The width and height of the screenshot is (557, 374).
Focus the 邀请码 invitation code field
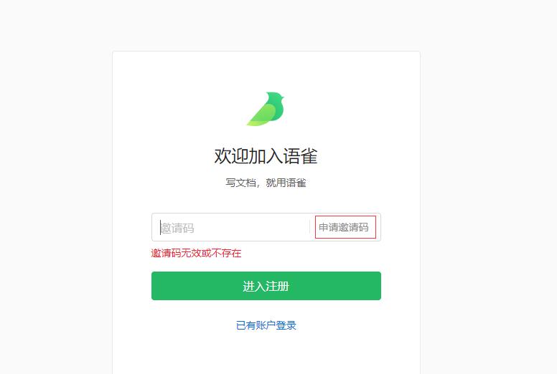click(x=231, y=227)
